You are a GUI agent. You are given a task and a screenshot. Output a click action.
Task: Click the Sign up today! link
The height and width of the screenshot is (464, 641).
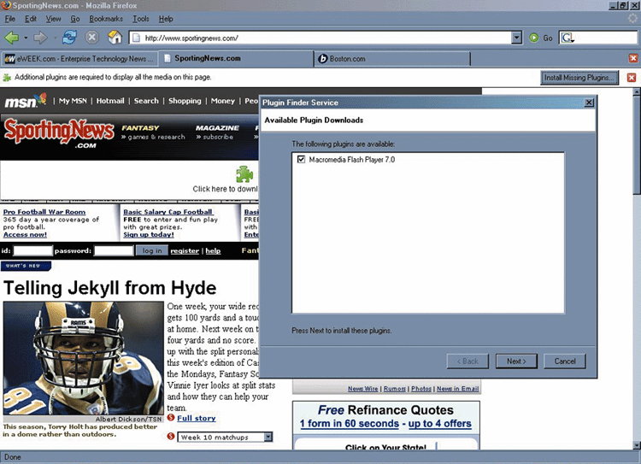point(149,235)
